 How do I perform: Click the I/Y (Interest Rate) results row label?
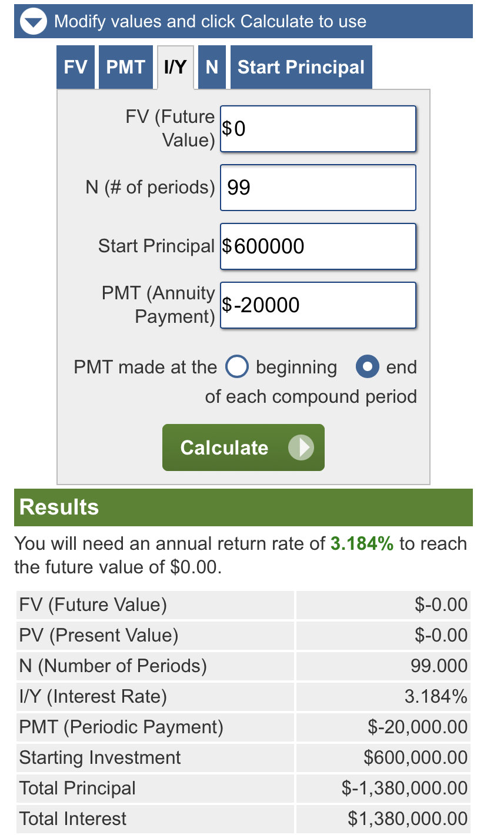(x=93, y=696)
